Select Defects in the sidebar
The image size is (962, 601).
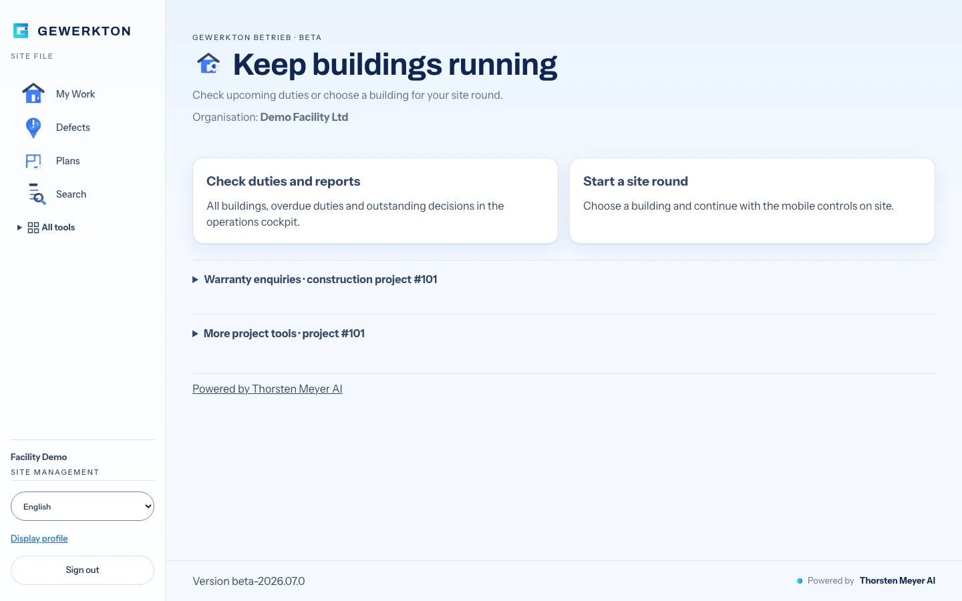(73, 128)
